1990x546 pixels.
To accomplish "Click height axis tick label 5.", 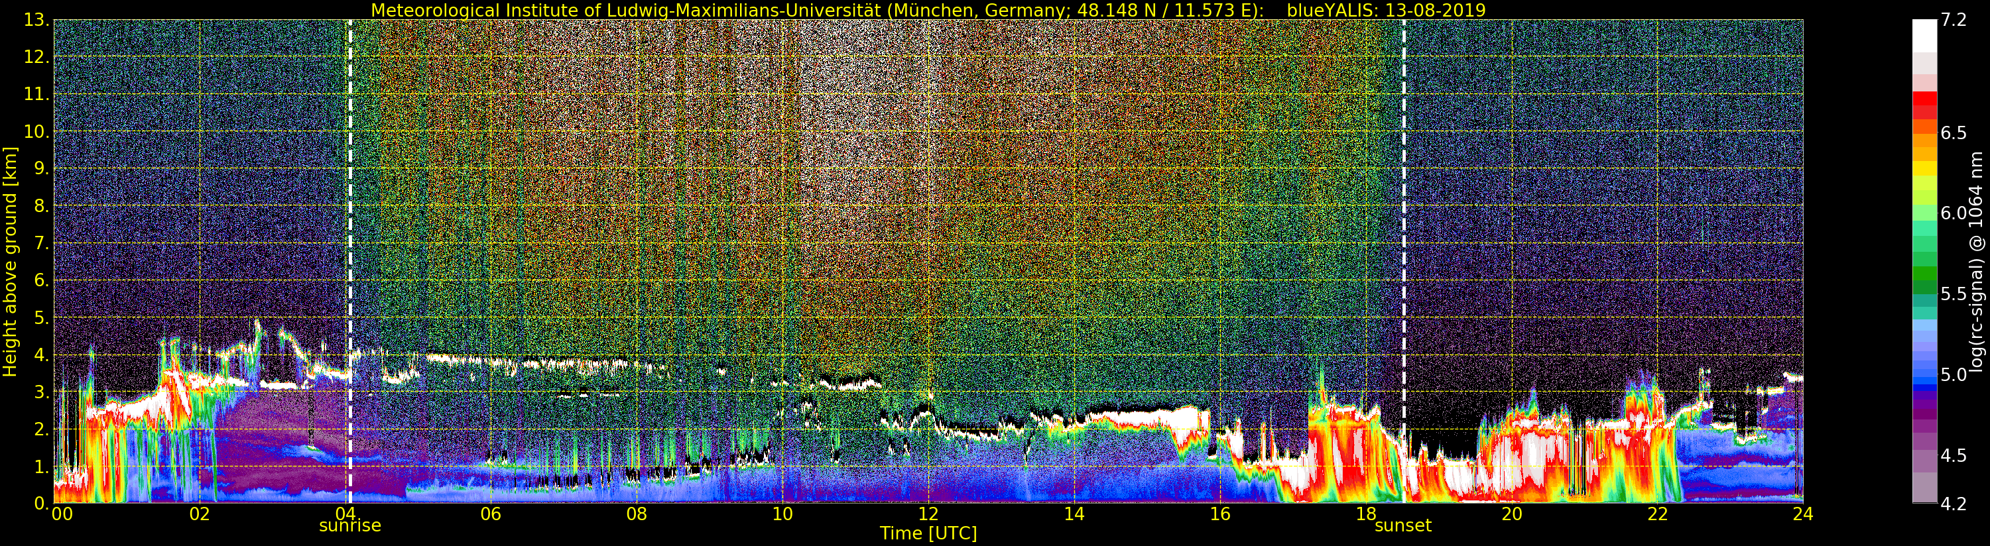I will [x=41, y=317].
